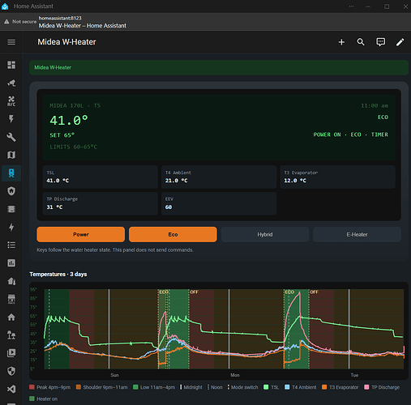This screenshot has width=411, height=405.
Task: Open the EEV 60 sensor tile
Action: click(219, 203)
